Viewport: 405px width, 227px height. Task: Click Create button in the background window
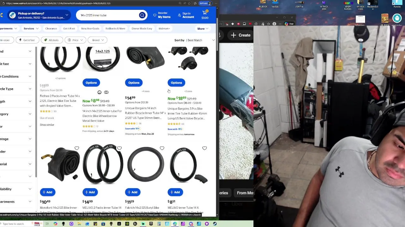[x=241, y=35]
